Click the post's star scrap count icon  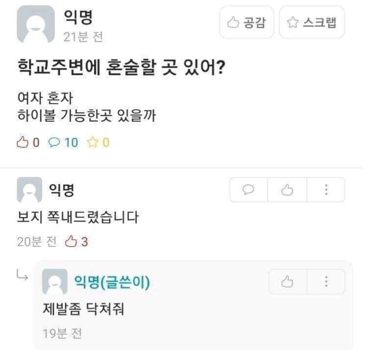[92, 143]
